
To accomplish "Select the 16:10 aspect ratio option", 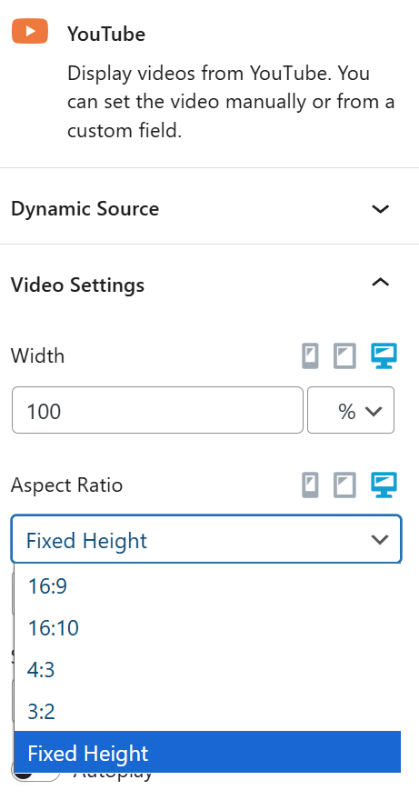I will coord(207,628).
